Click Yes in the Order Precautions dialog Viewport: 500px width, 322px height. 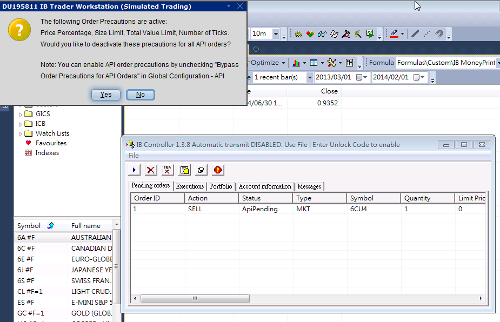point(106,95)
